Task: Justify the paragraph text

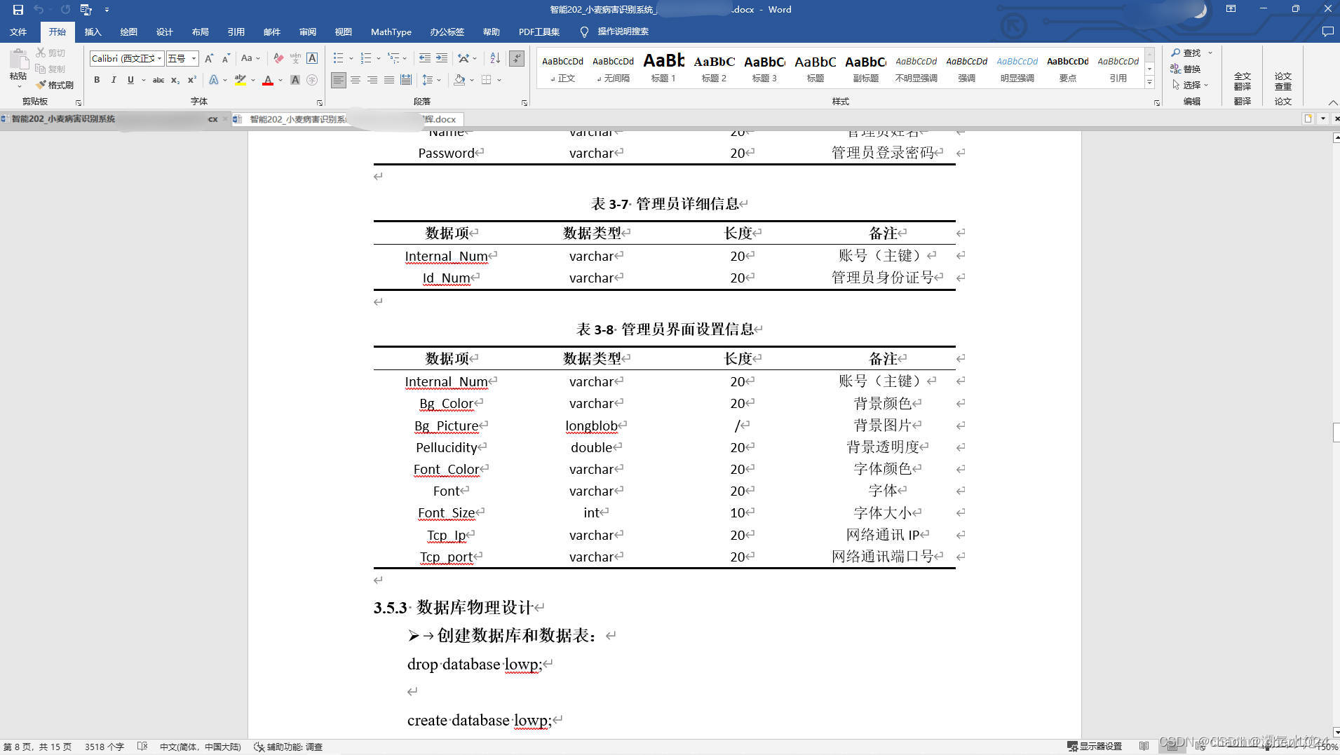Action: point(389,80)
